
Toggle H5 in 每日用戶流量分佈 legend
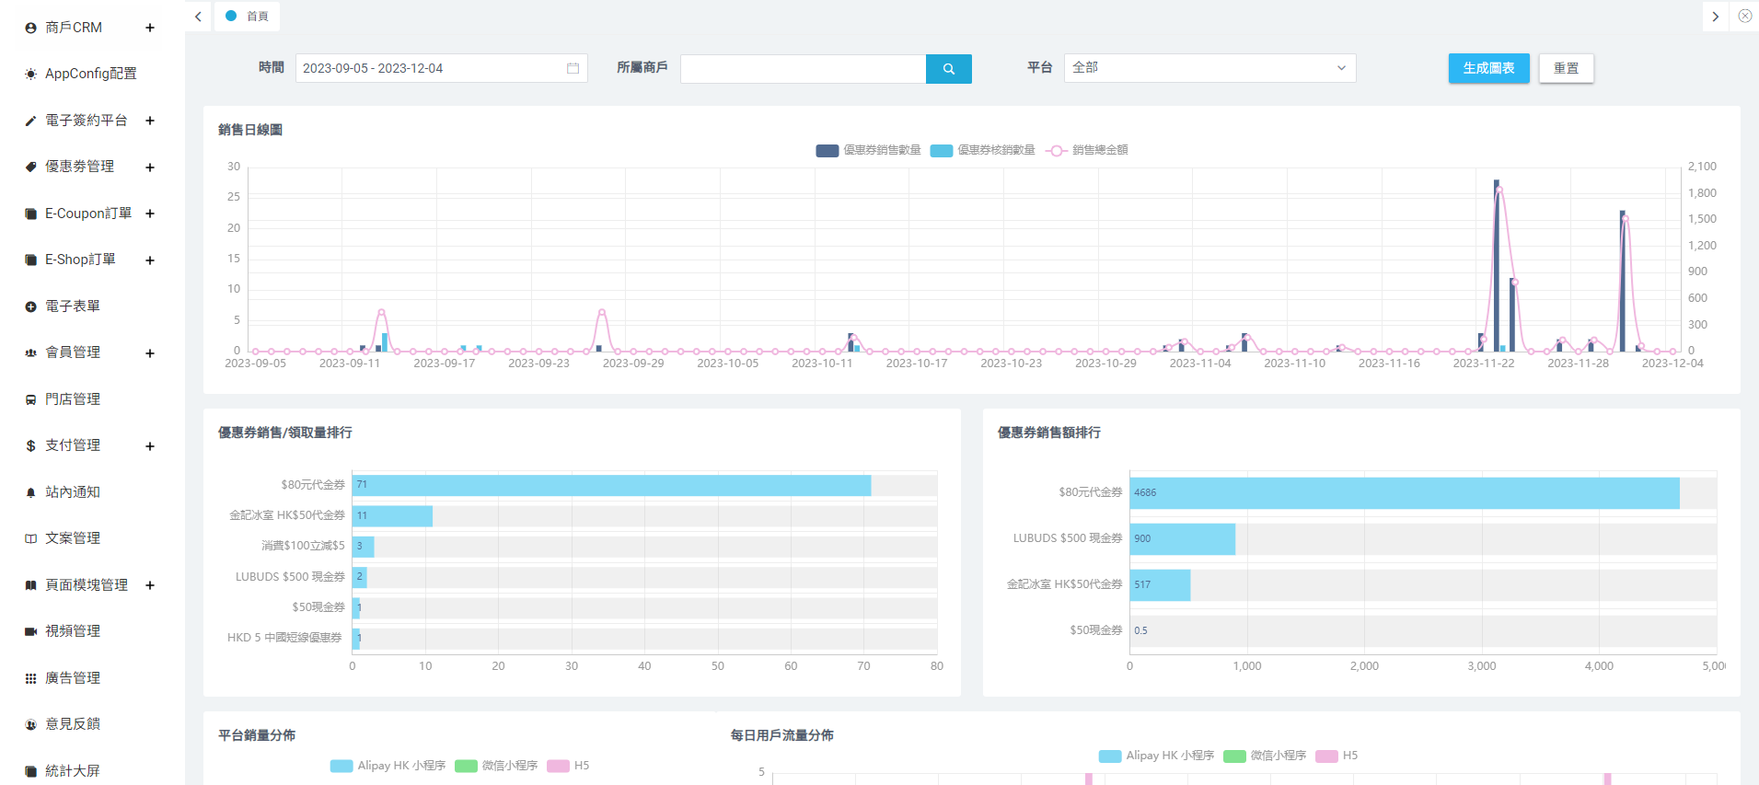(1337, 756)
